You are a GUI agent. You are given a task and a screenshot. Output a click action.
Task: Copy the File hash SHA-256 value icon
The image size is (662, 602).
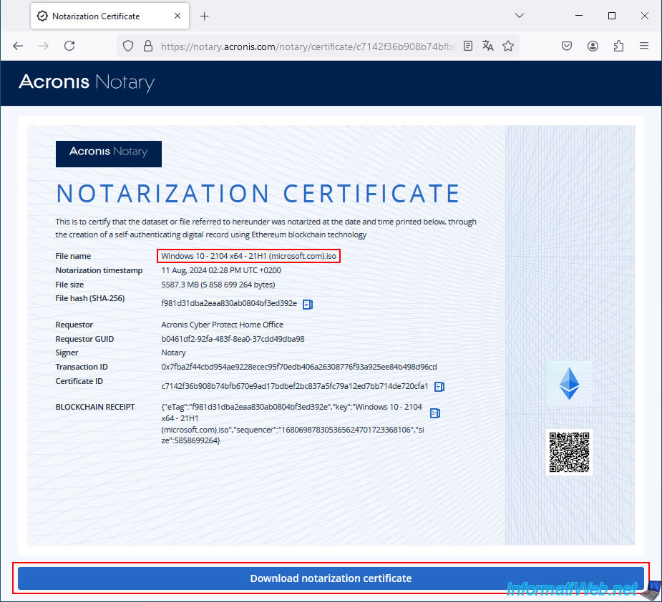(308, 304)
